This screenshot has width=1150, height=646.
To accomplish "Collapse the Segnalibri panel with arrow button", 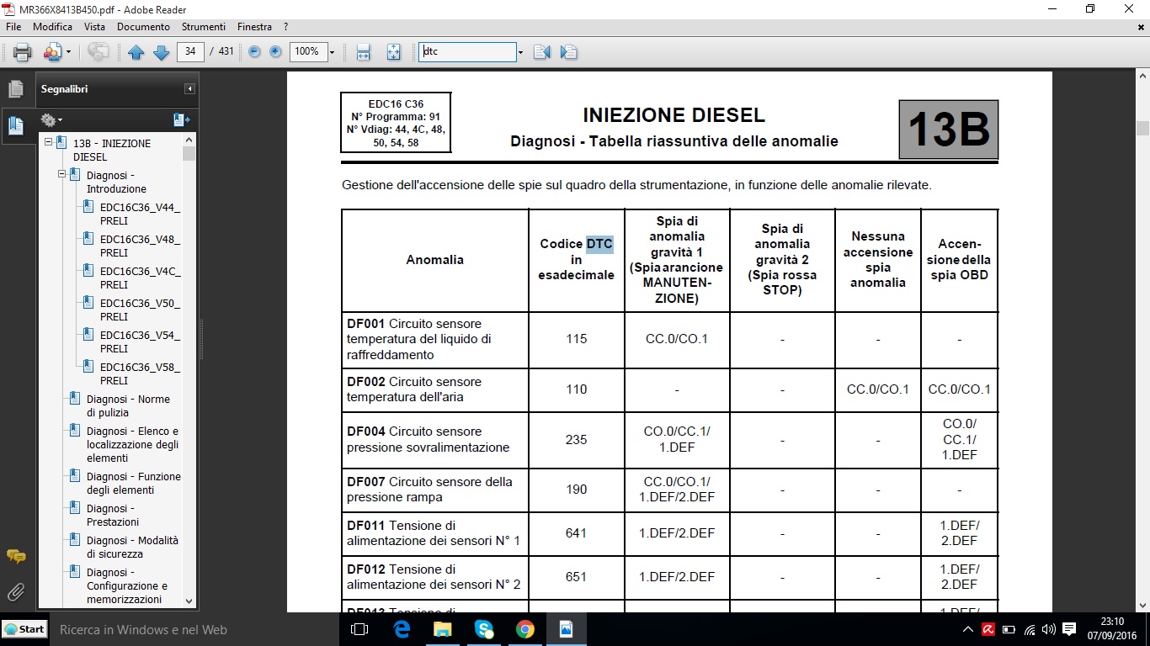I will [x=190, y=89].
